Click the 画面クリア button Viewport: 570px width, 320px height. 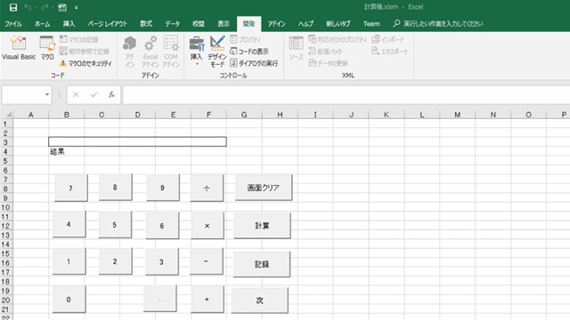tap(264, 188)
